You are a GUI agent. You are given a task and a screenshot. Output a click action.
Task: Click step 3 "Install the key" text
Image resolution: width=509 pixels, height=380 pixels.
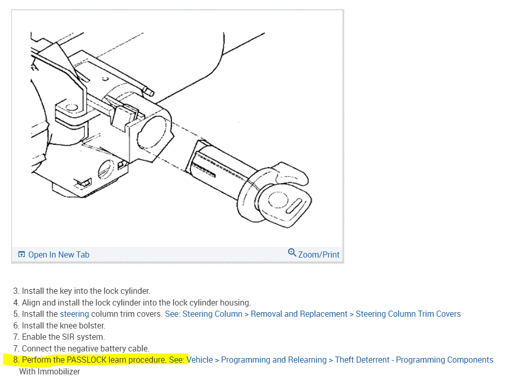(x=82, y=291)
